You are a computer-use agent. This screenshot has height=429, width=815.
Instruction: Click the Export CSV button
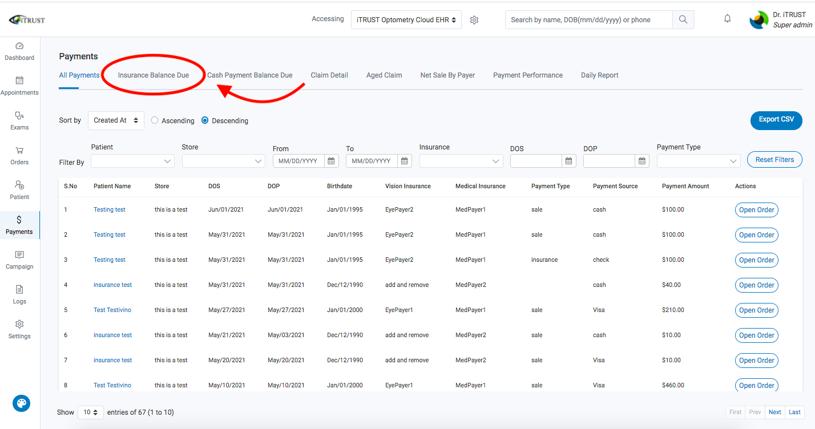776,120
